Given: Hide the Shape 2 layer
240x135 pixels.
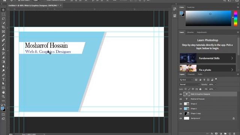Looking at the screenshot, I should pyautogui.click(x=181, y=104).
